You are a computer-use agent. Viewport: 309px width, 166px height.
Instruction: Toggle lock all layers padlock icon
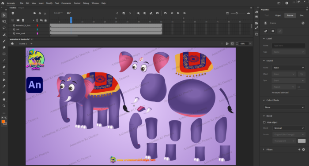tap(45, 20)
